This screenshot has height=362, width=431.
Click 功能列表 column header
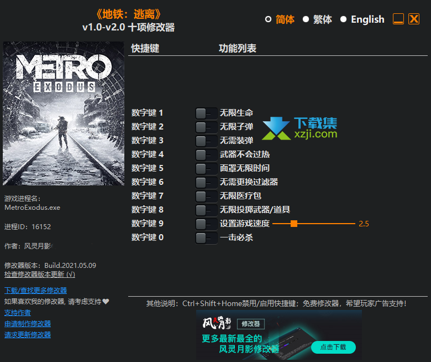coord(238,49)
